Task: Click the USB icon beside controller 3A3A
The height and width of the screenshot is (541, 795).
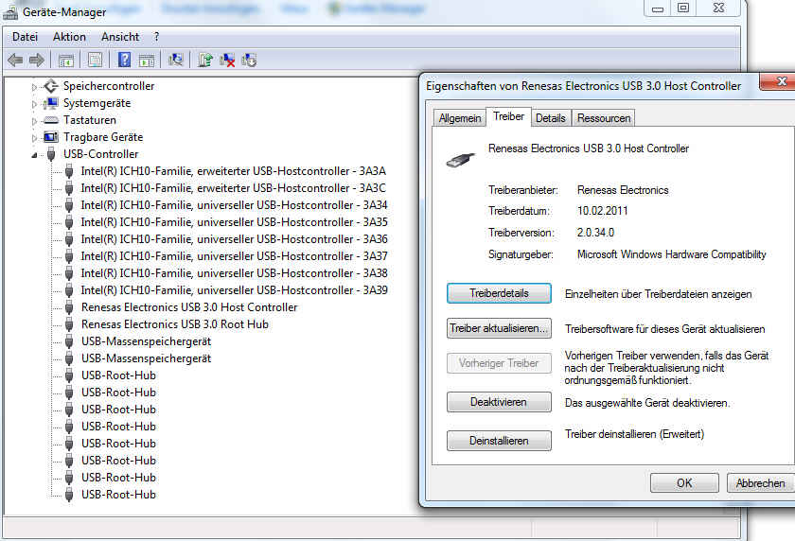Action: [69, 171]
